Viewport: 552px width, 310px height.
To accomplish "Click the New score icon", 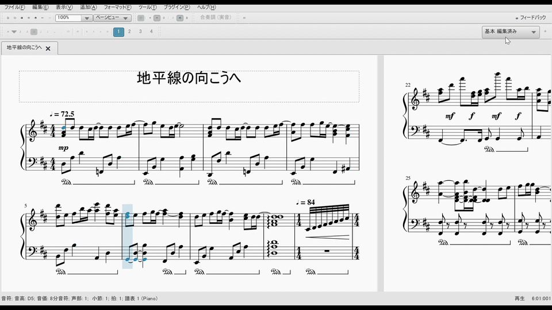I will pyautogui.click(x=7, y=18).
